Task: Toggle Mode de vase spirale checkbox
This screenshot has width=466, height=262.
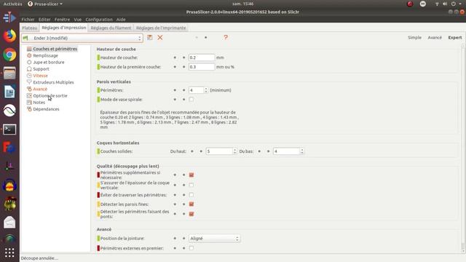Action: click(191, 99)
